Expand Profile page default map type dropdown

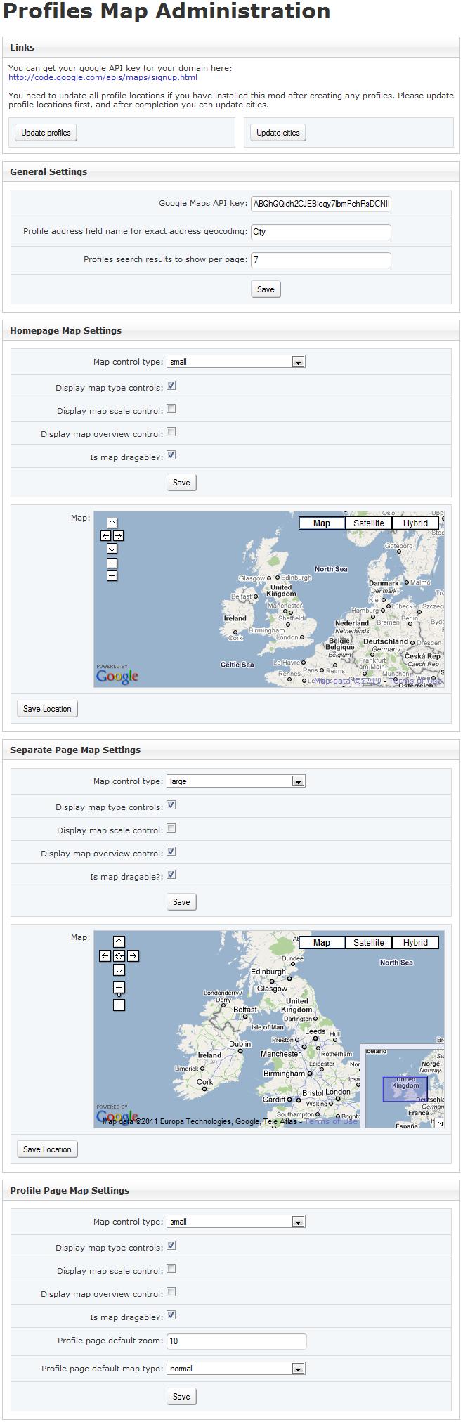[x=235, y=1369]
